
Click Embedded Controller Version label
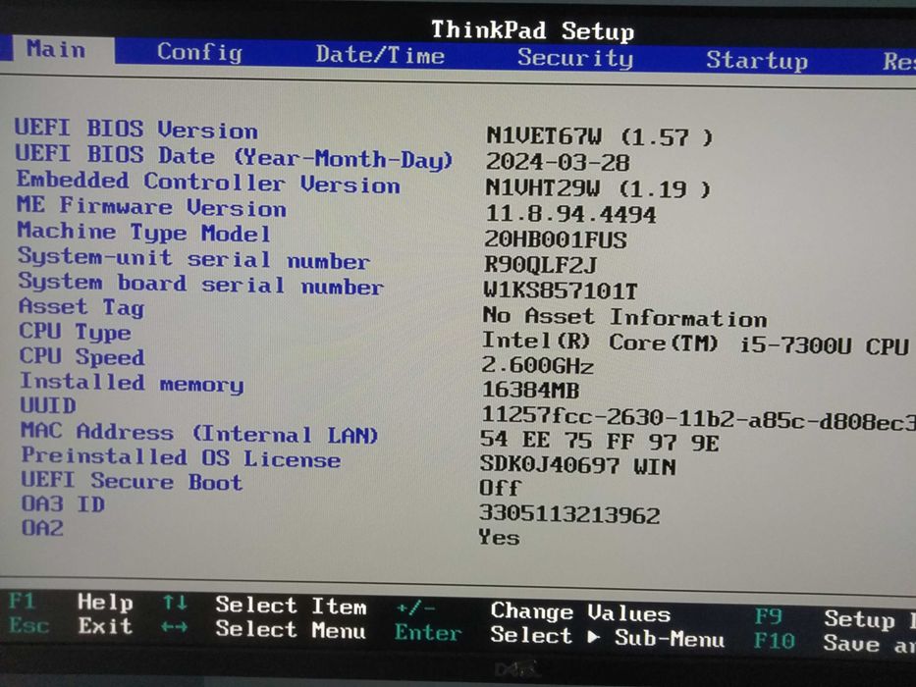pyautogui.click(x=208, y=183)
